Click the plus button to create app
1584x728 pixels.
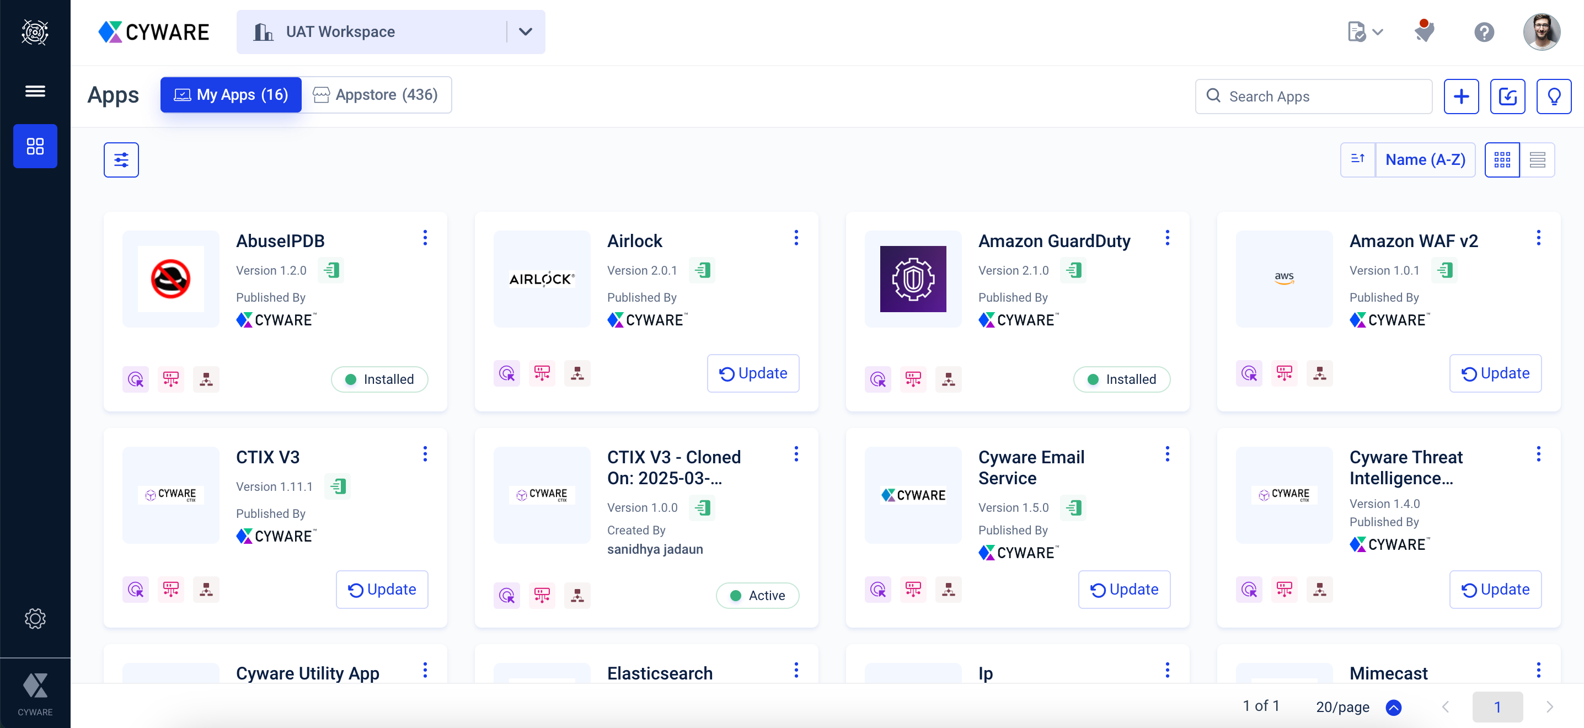click(1461, 97)
